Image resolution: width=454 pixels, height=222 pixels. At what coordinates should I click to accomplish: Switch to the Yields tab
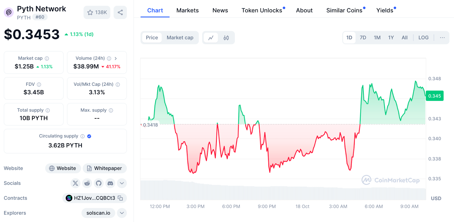point(385,10)
